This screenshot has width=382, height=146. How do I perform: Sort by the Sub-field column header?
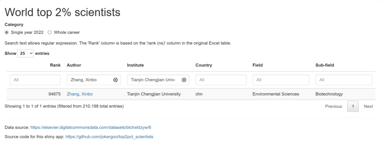click(x=325, y=65)
